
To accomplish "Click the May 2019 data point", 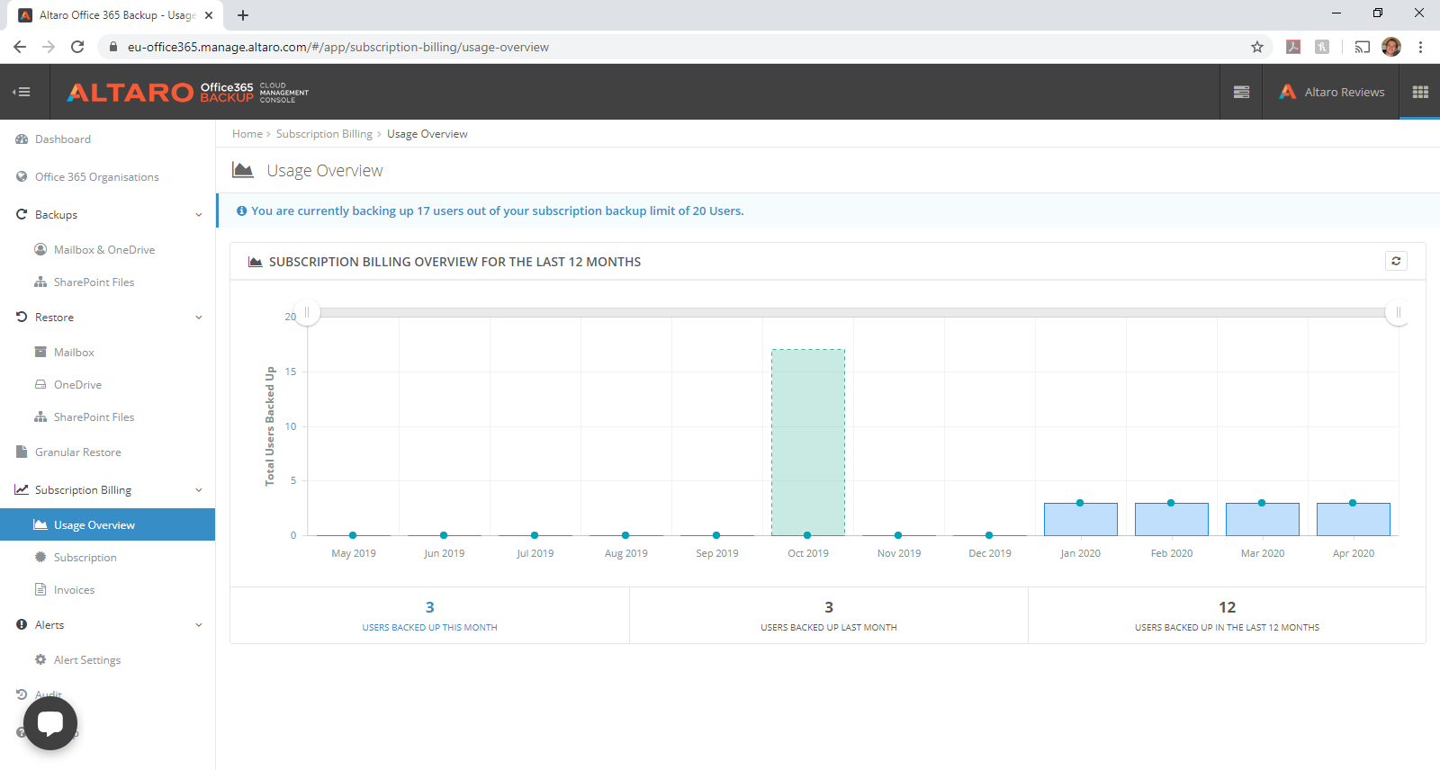I will [353, 535].
